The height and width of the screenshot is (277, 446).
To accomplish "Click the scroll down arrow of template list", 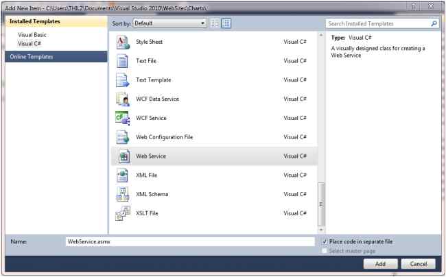I will 321,230.
